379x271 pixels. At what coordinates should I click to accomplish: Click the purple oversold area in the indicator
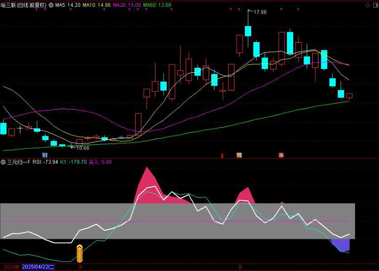pyautogui.click(x=342, y=245)
